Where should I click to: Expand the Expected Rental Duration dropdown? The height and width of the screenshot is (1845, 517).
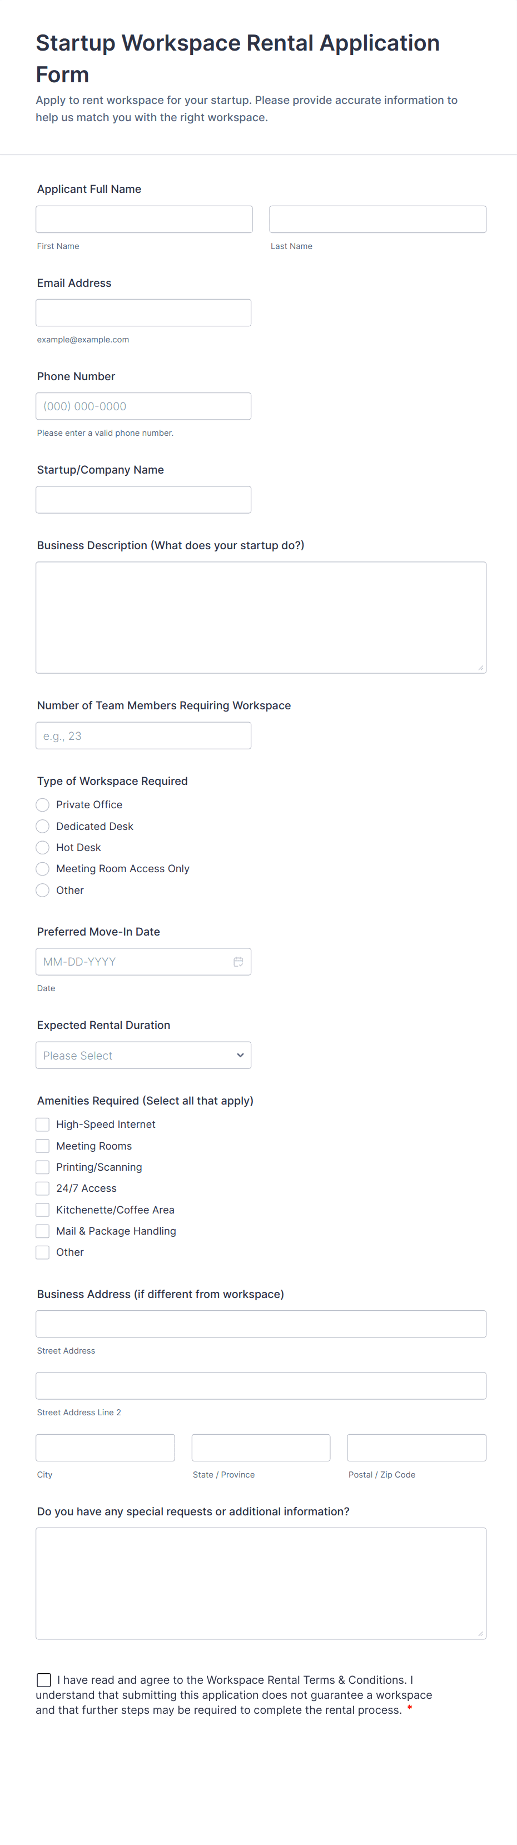(143, 1055)
